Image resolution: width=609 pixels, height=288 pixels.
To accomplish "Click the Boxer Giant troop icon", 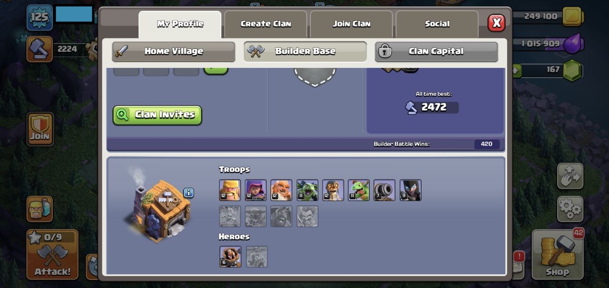I will pos(281,190).
